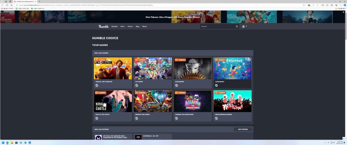Click the Humble logo in navbar
Viewport: 347px width, 145px height.
click(103, 26)
